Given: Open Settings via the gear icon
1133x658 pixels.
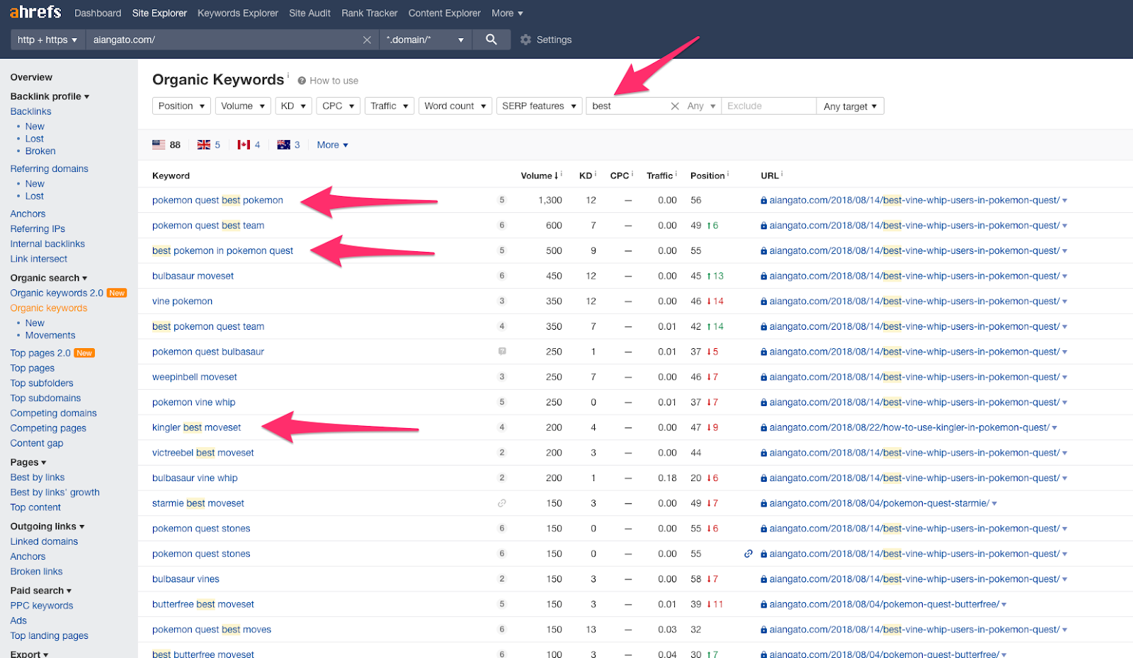Looking at the screenshot, I should coord(525,40).
